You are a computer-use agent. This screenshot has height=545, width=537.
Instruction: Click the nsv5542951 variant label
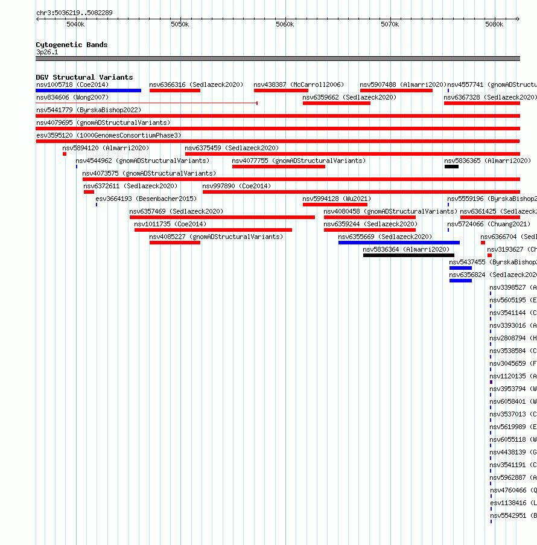(513, 516)
